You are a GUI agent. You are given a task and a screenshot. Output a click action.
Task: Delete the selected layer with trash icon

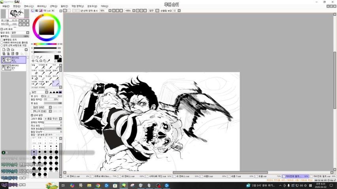17,54
